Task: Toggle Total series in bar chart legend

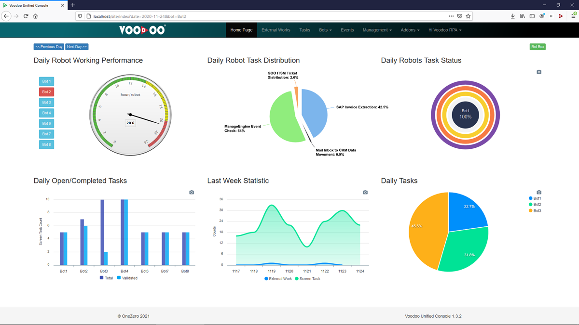Action: pos(106,278)
